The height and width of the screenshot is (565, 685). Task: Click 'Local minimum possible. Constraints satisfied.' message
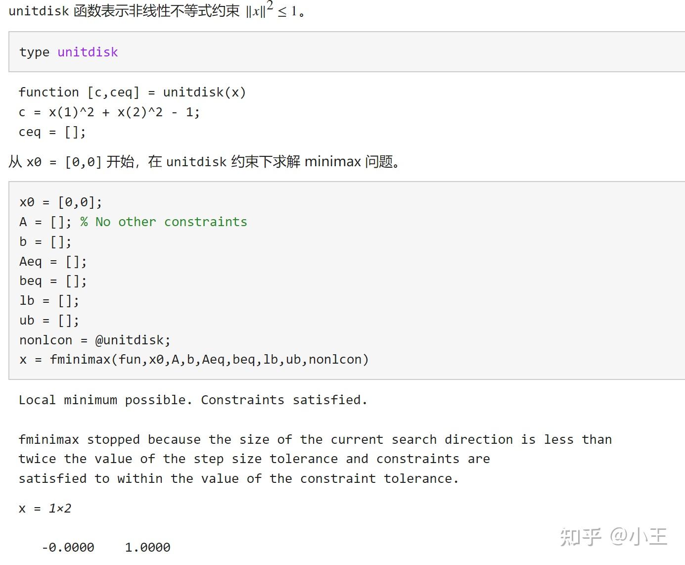pos(193,400)
